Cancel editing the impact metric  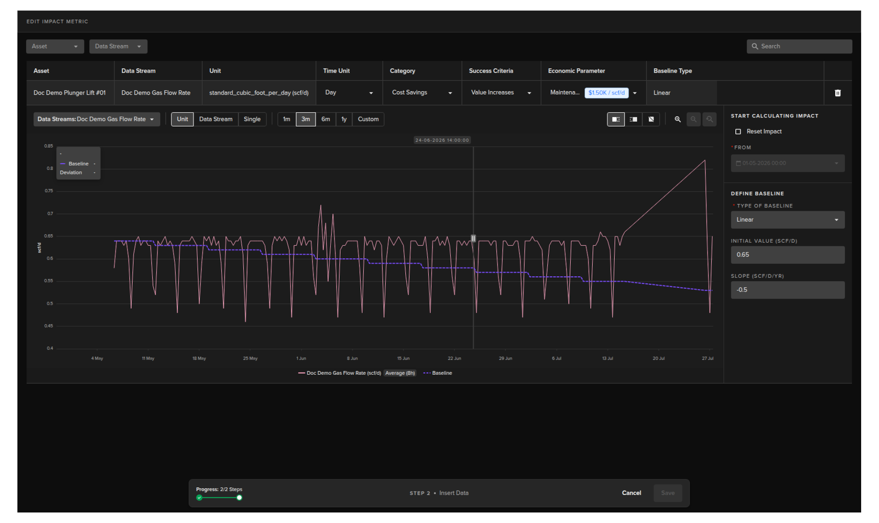pos(631,493)
